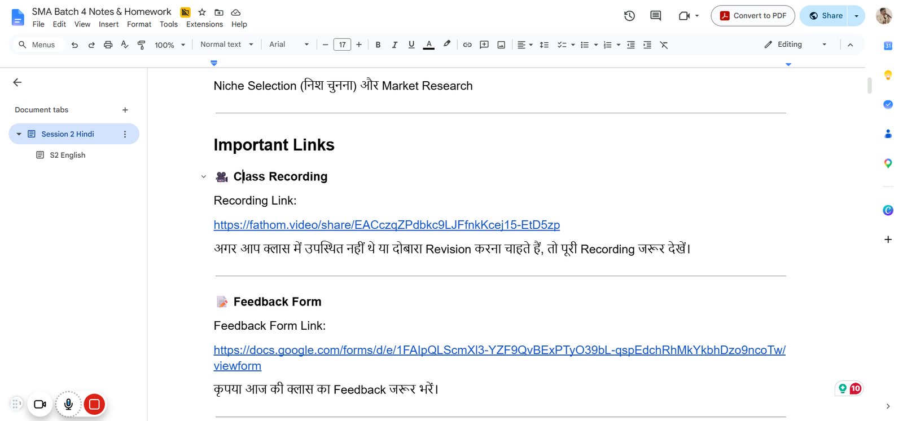Toggle bold formatting
The height and width of the screenshot is (421, 903).
click(x=378, y=45)
